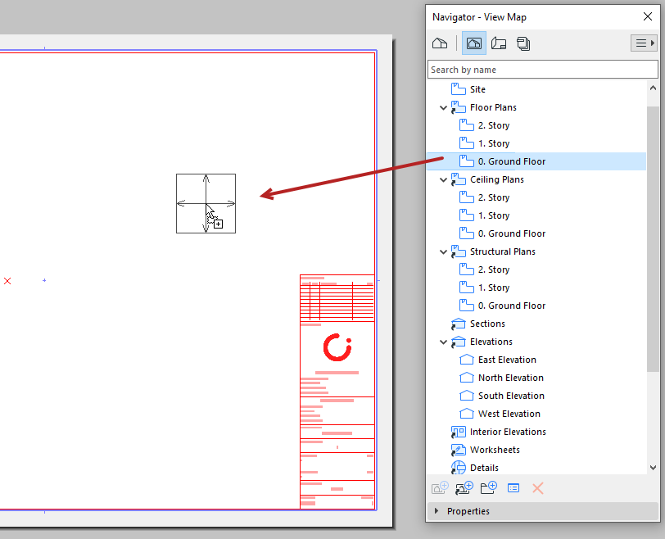Open the Project Map navigator tab
The width and height of the screenshot is (665, 539).
(440, 43)
